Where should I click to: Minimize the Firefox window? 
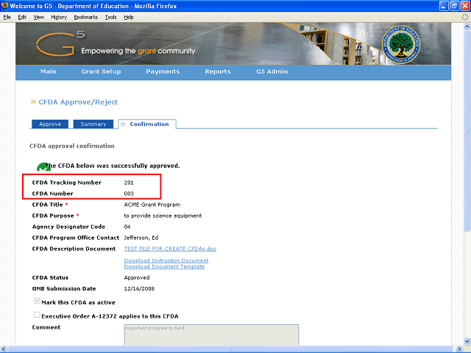(x=444, y=6)
